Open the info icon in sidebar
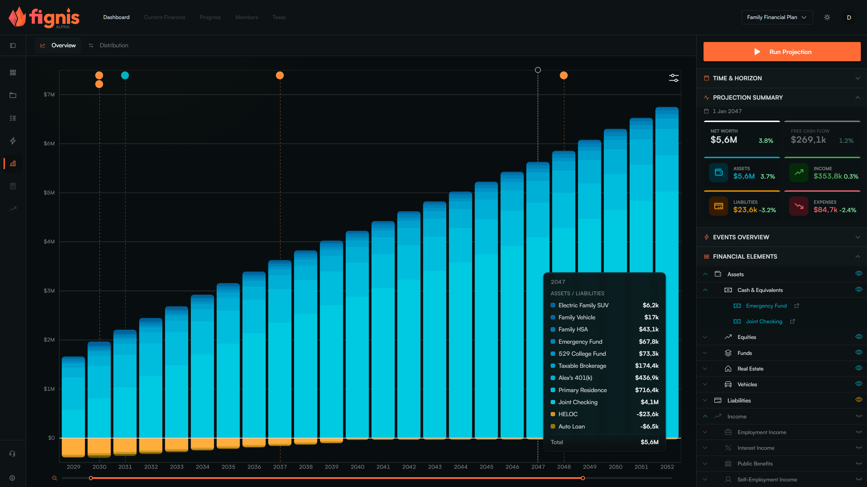Image resolution: width=867 pixels, height=487 pixels. coord(12,478)
